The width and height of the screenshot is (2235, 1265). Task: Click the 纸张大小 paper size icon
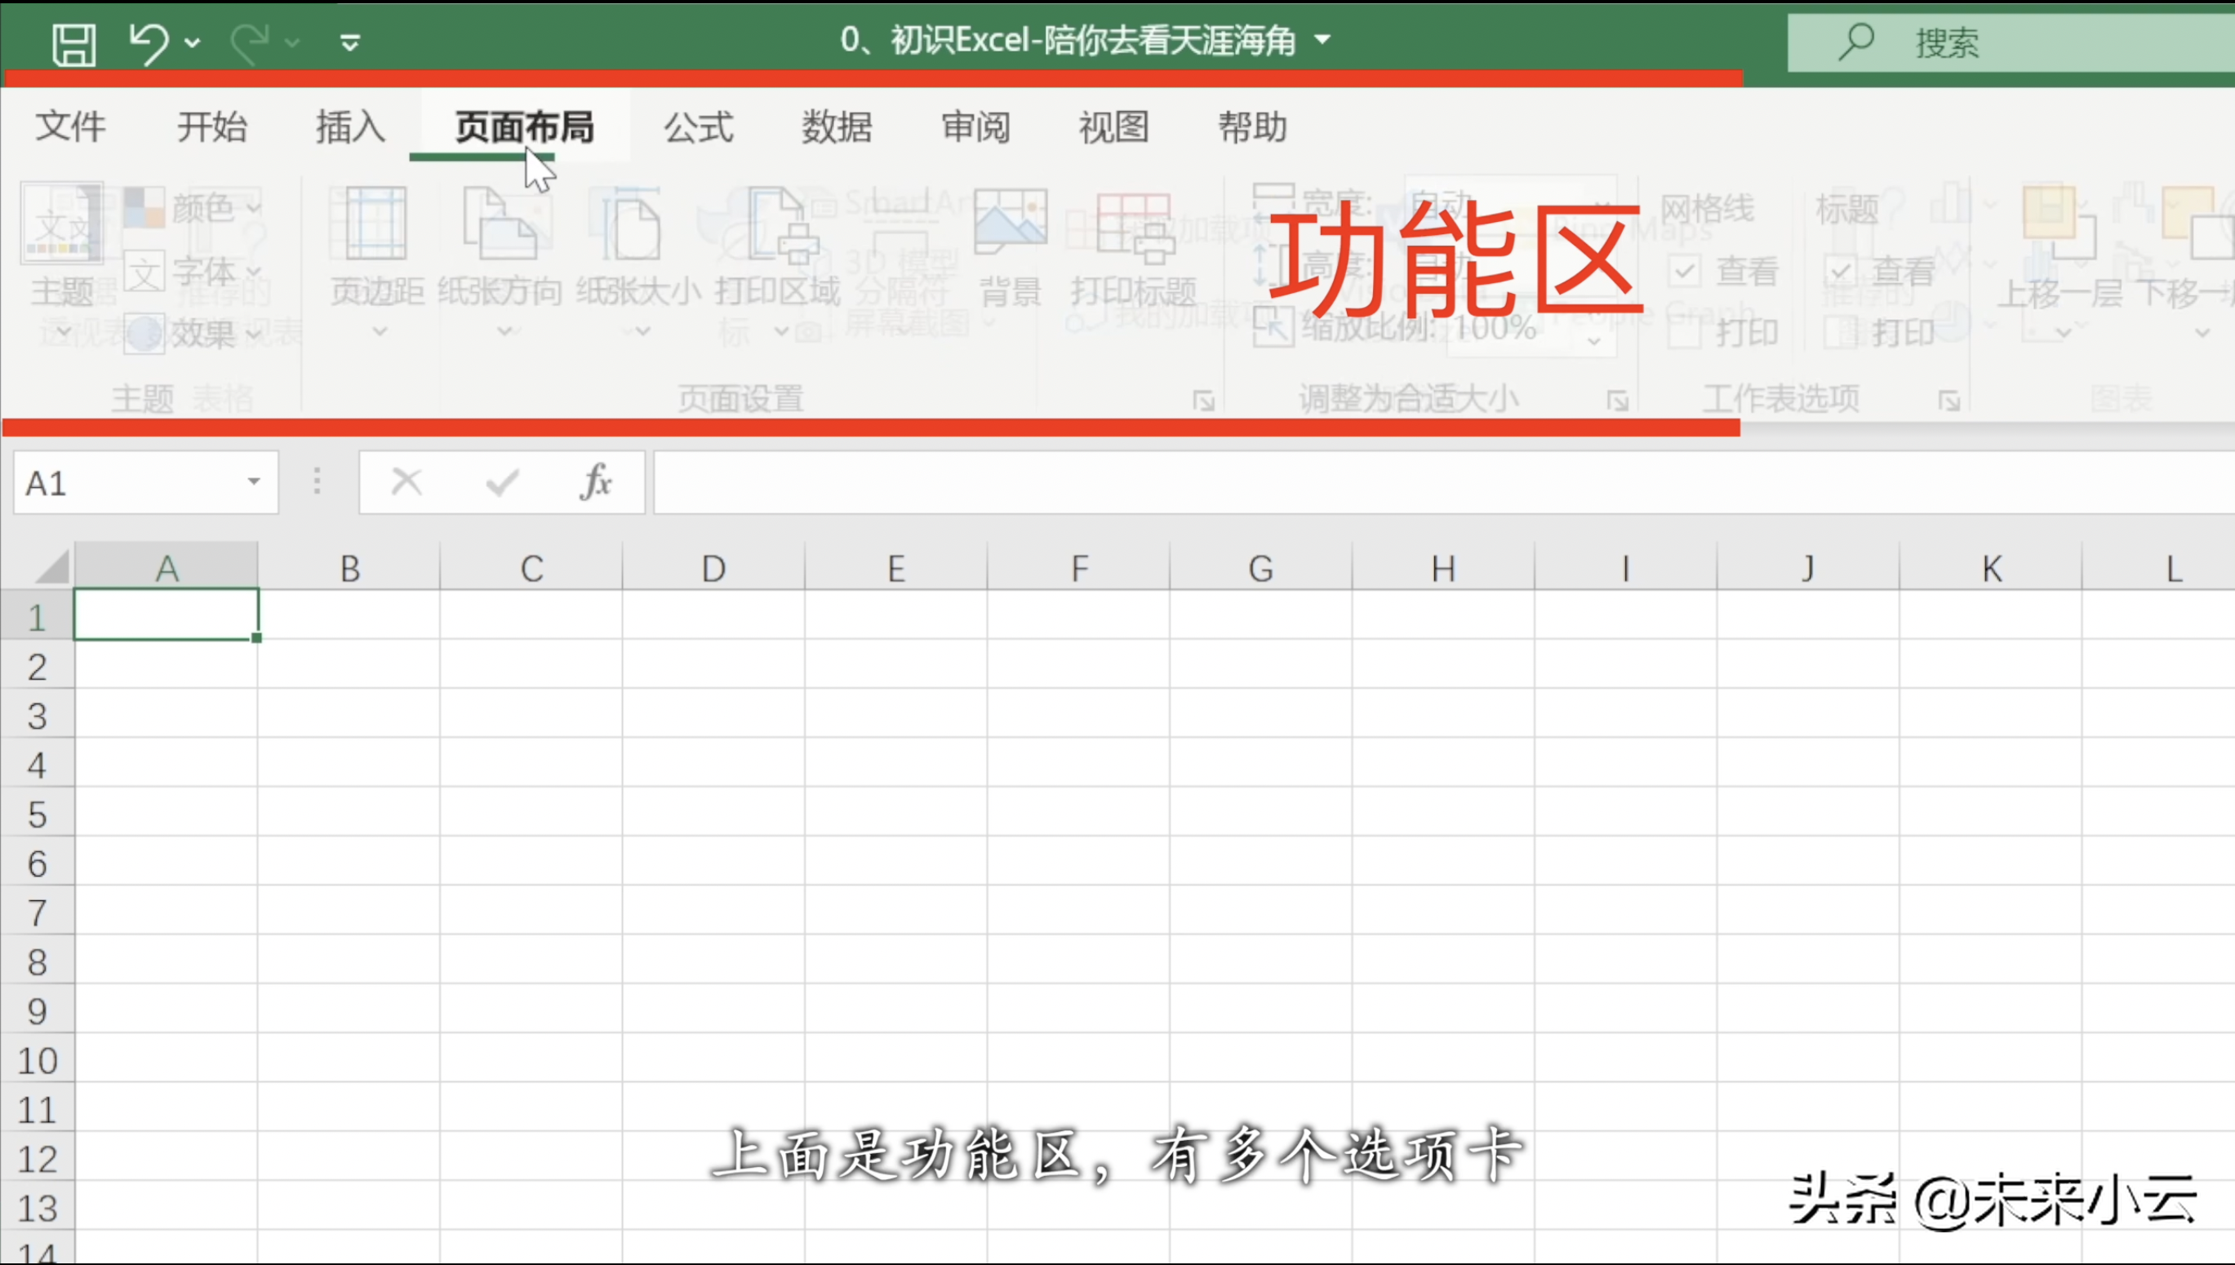(636, 224)
